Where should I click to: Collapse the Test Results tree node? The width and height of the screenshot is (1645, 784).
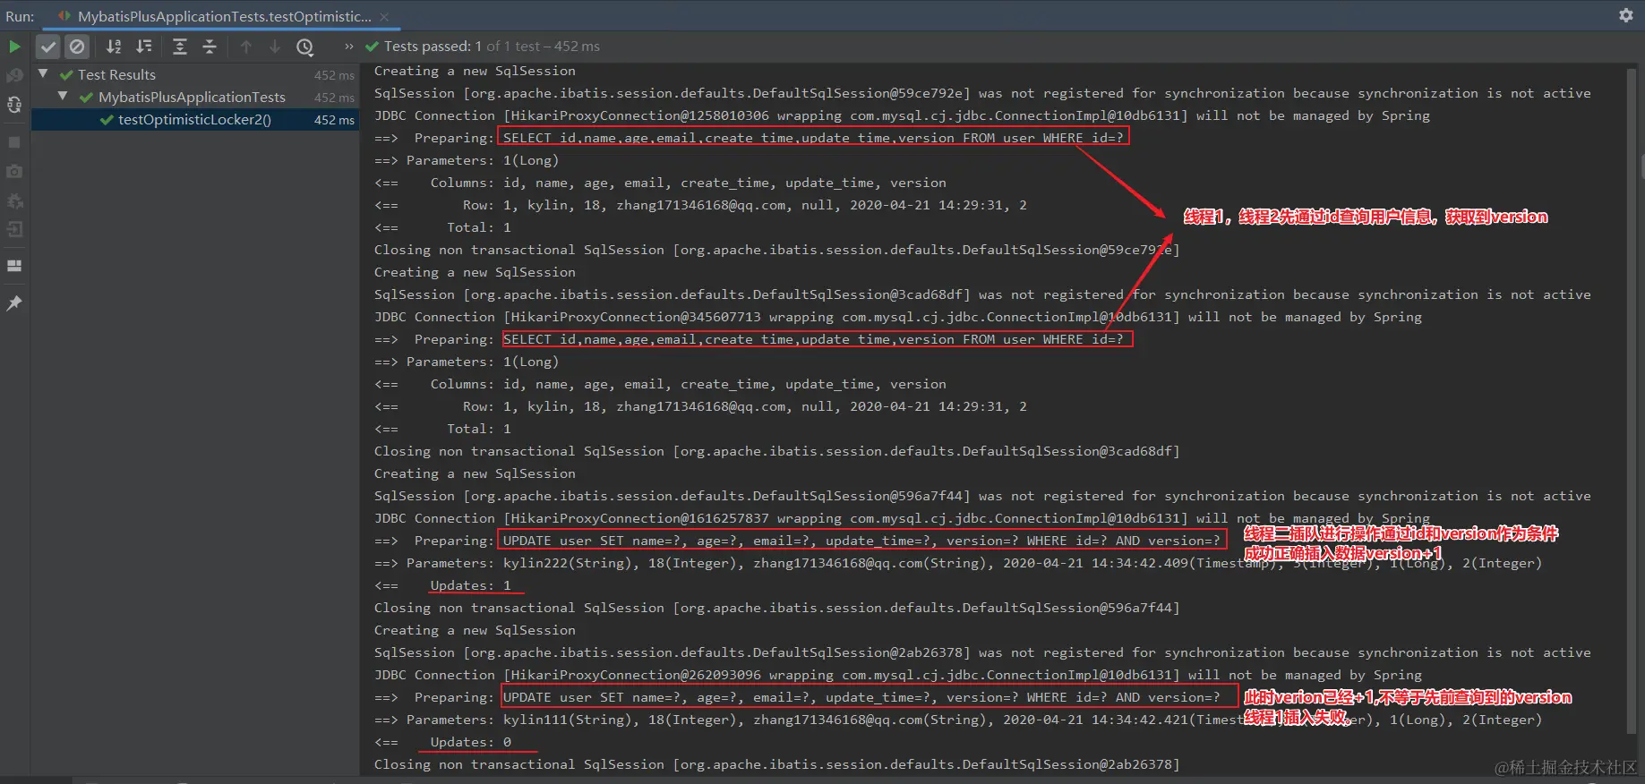43,74
